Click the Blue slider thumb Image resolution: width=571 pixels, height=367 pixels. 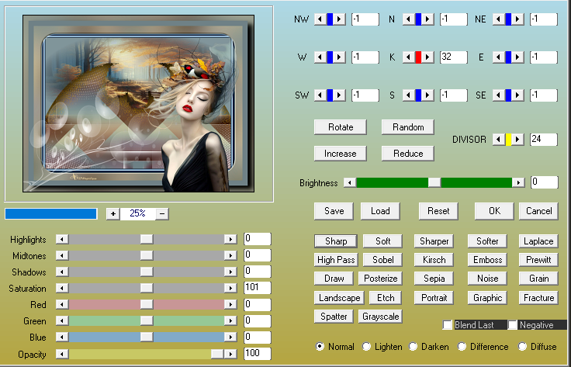tap(147, 338)
